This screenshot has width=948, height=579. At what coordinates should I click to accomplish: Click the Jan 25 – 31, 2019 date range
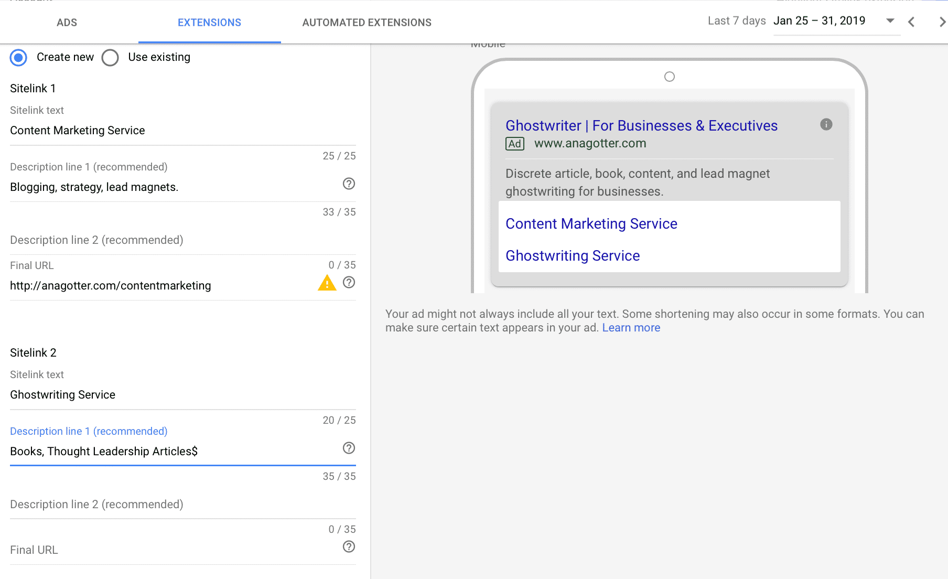click(820, 21)
